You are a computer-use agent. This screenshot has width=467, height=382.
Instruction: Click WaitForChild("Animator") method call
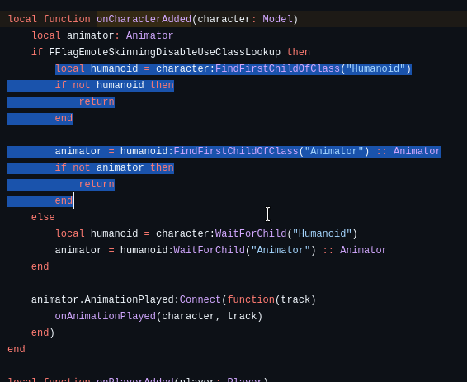tap(244, 250)
